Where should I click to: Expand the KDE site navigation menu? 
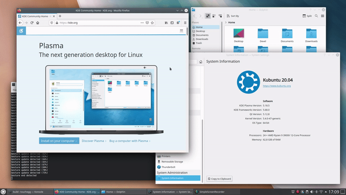point(182,31)
